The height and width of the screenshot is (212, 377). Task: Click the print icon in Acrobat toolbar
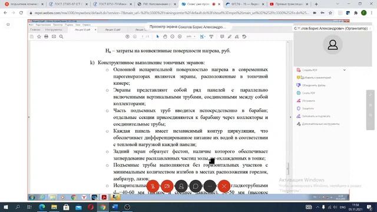(x=46, y=37)
